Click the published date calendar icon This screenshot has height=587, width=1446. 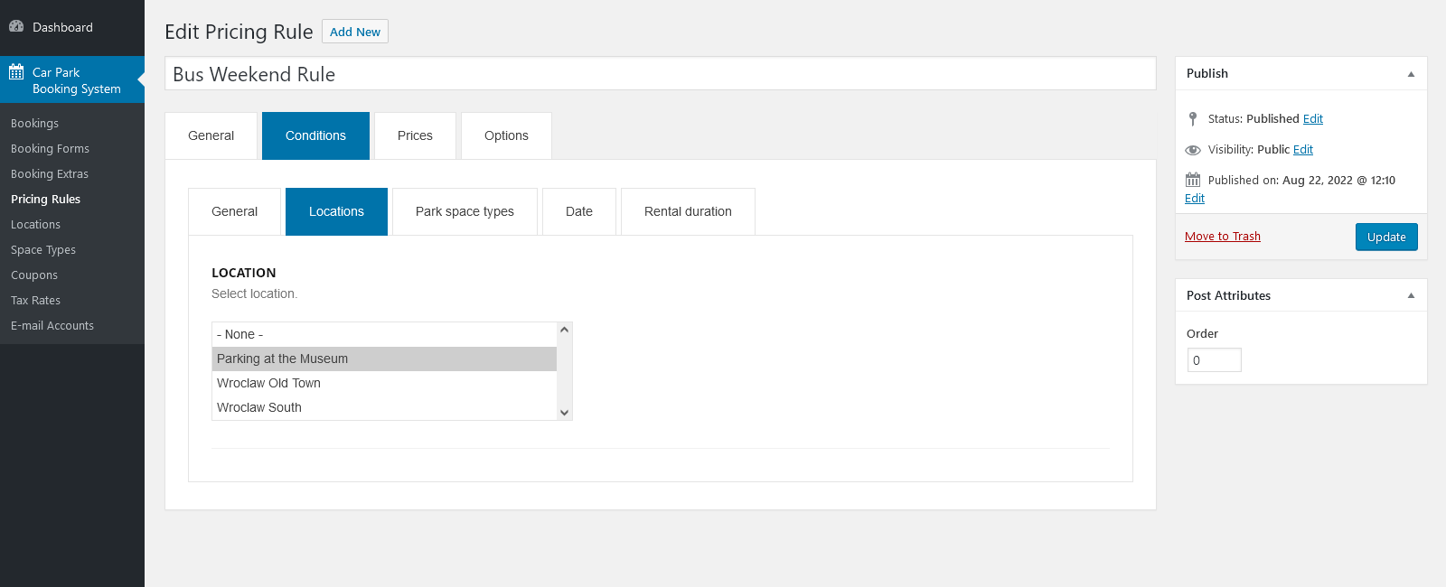tap(1193, 180)
